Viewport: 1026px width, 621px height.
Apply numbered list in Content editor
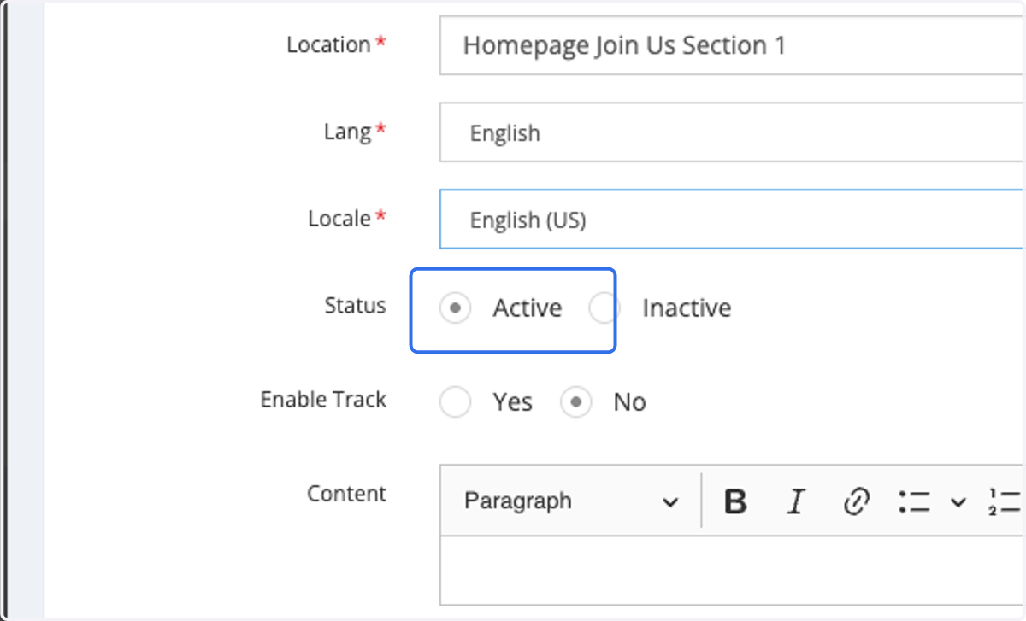1005,501
